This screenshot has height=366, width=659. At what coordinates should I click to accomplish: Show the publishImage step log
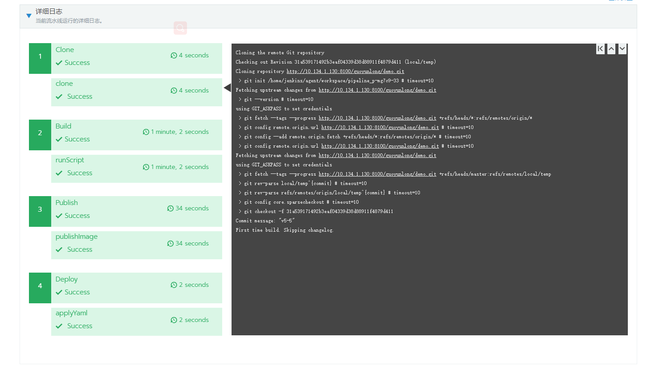77,237
